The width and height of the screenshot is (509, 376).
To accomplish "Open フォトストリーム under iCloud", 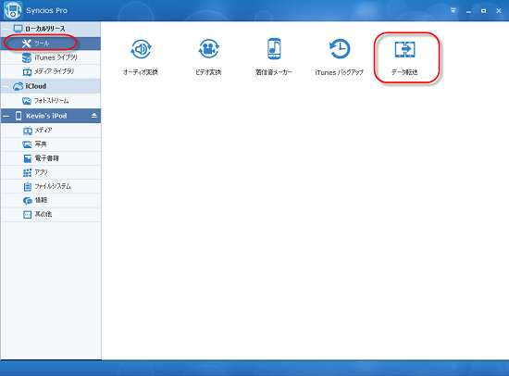I will 51,101.
